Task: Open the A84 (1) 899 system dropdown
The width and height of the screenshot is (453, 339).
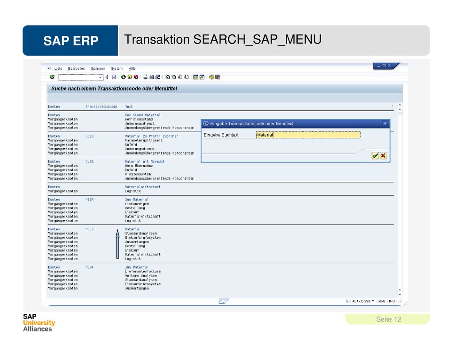Action: point(373,301)
